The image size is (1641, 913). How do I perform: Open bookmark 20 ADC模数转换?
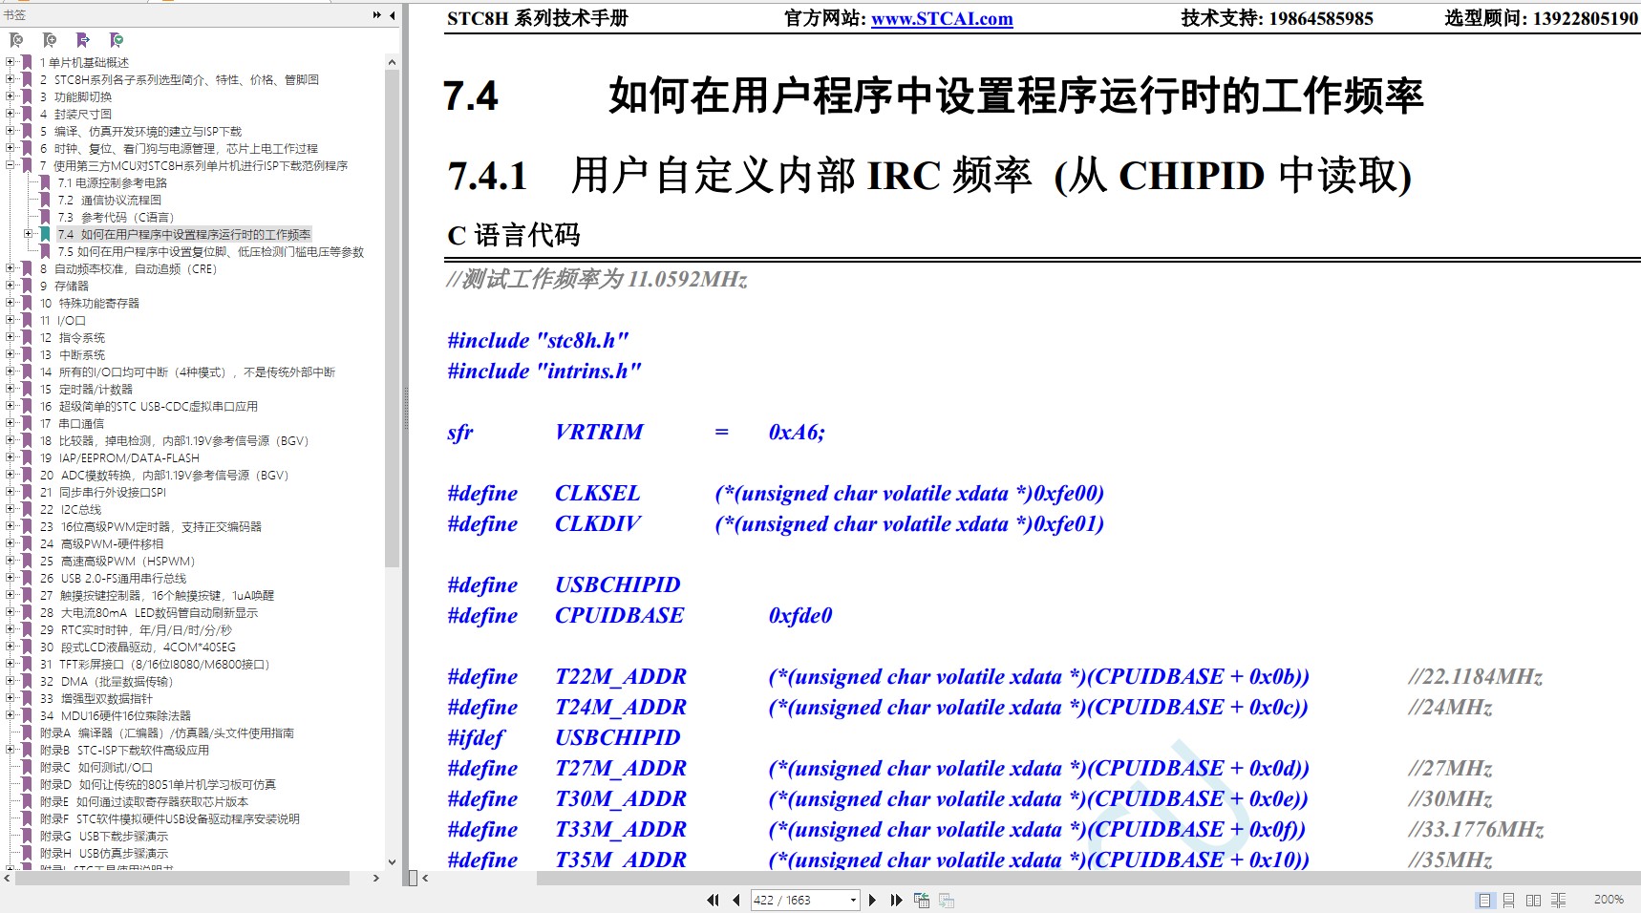click(x=164, y=475)
